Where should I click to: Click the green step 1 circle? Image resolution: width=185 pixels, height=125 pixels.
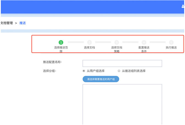point(61,42)
